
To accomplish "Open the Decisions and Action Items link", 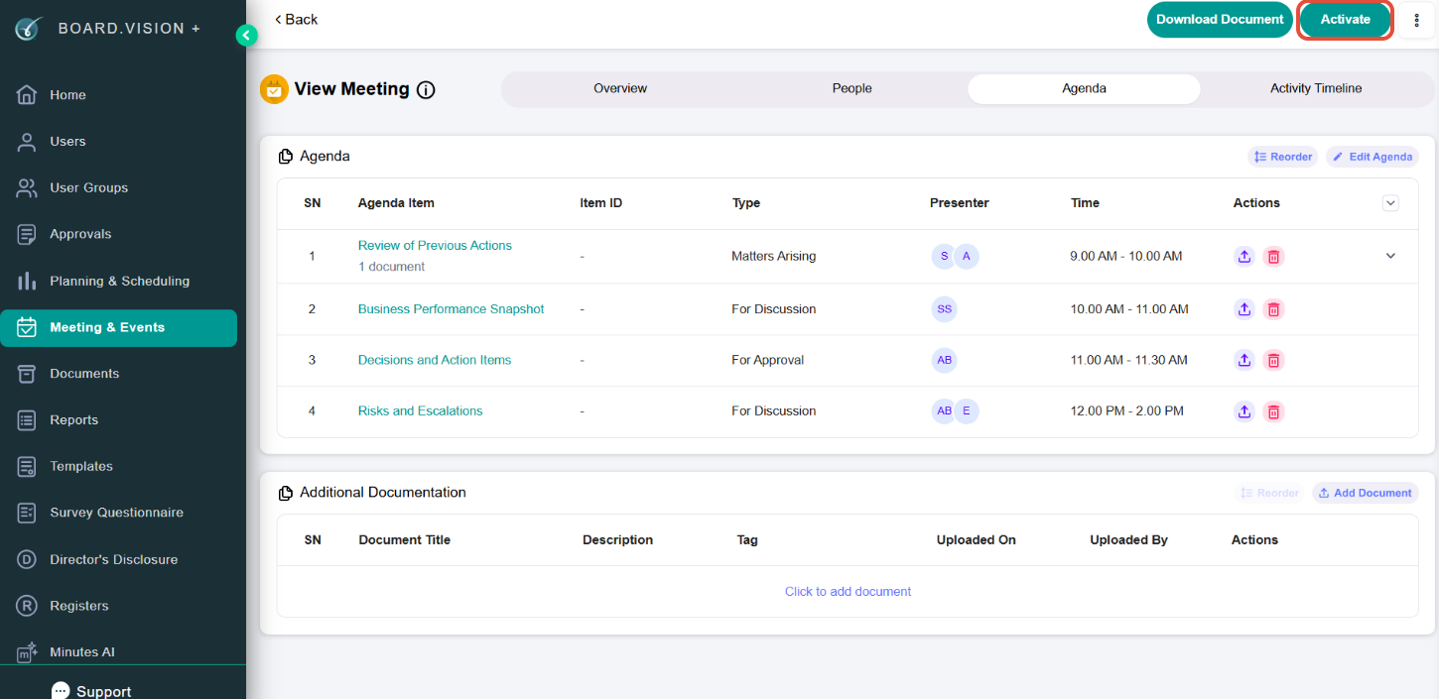I will (435, 360).
